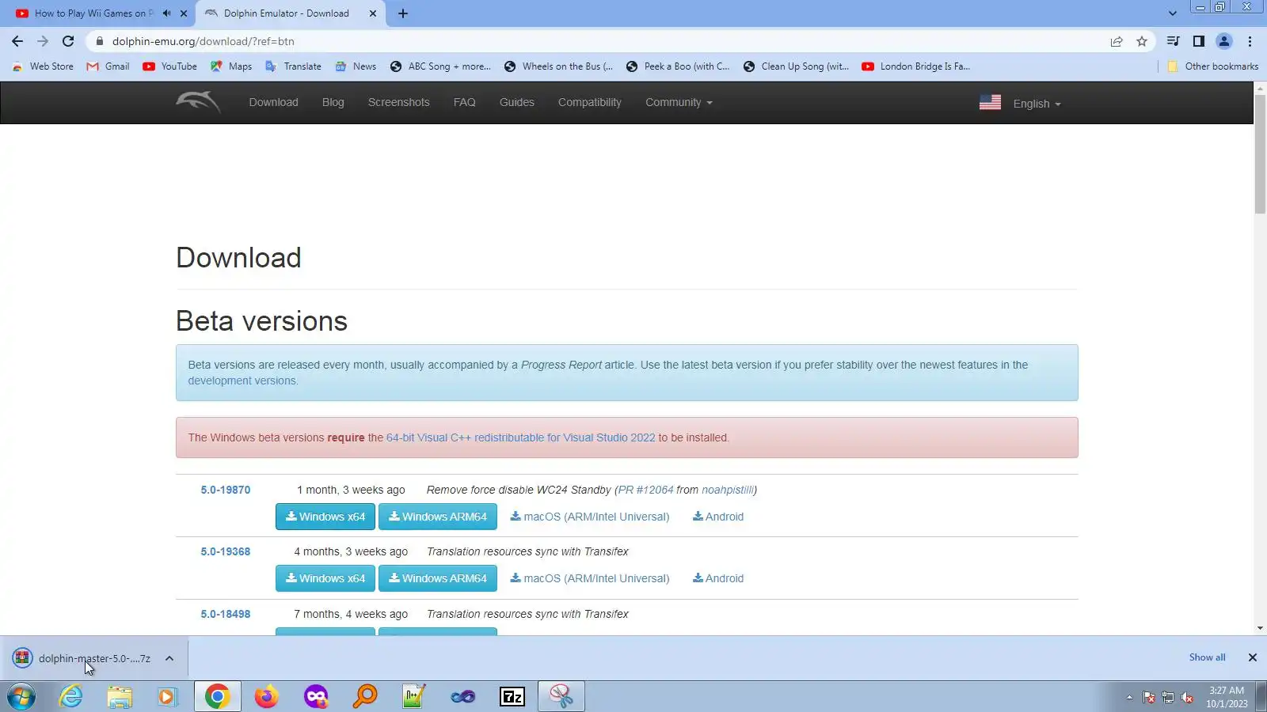Open YouTube bookmark

click(169, 66)
